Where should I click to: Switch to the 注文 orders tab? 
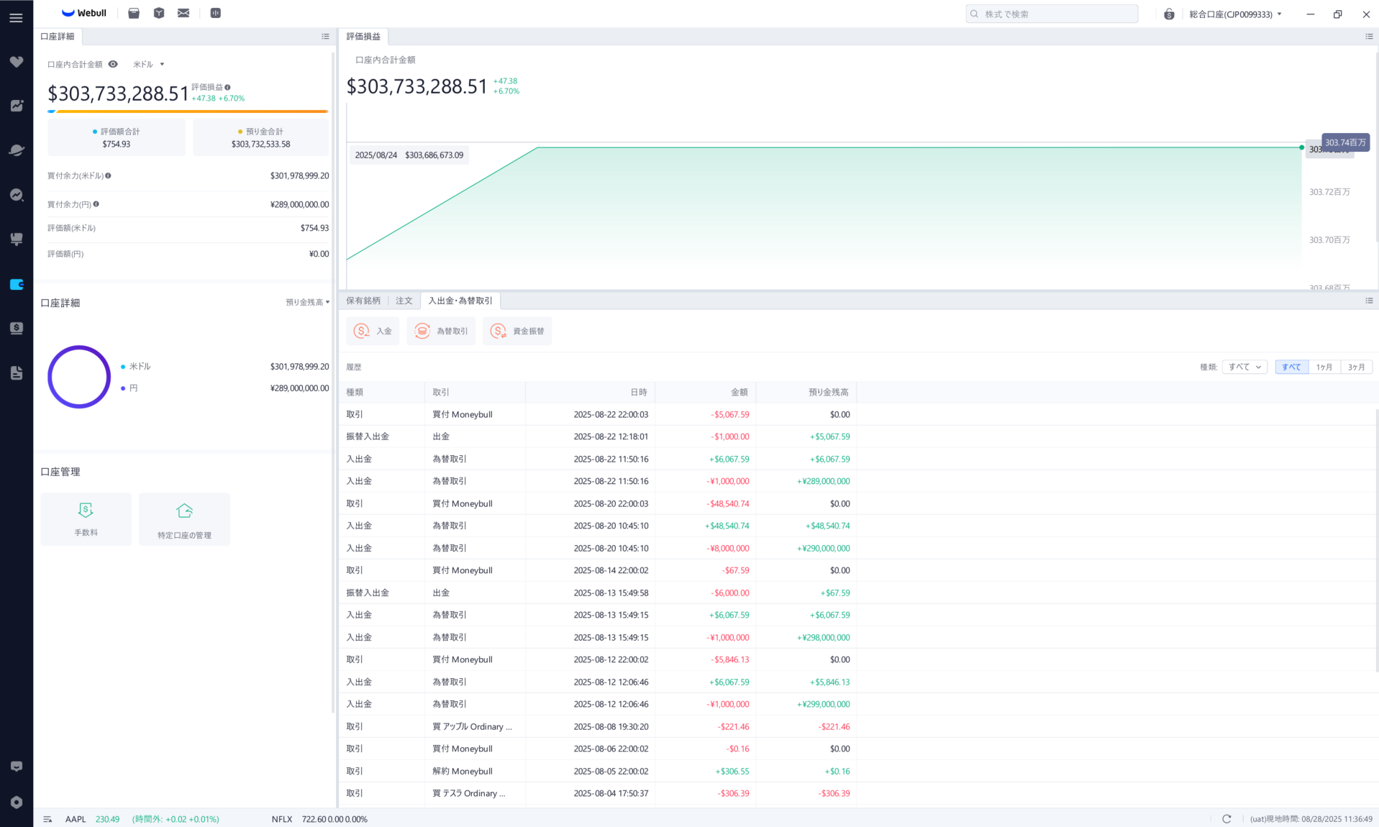click(404, 301)
